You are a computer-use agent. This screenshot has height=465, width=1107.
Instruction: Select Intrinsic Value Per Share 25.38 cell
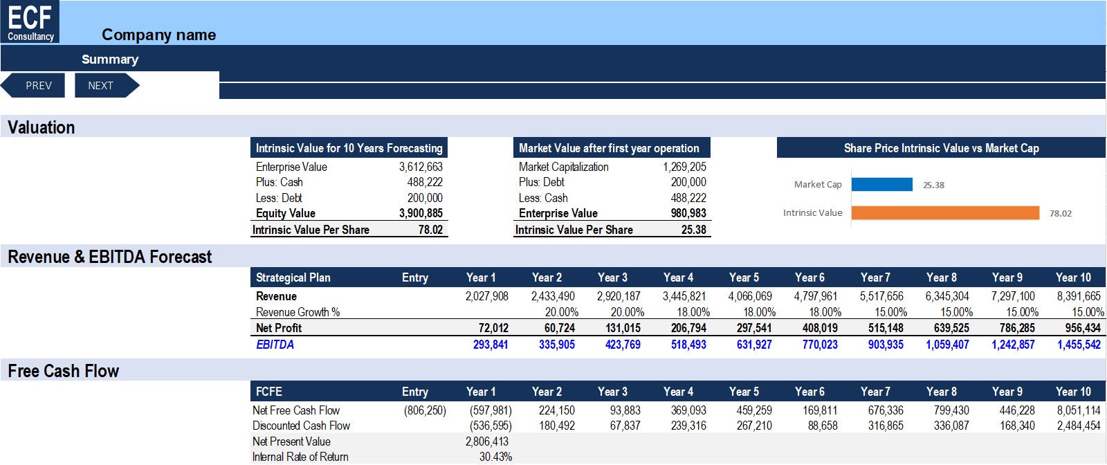[x=694, y=230]
